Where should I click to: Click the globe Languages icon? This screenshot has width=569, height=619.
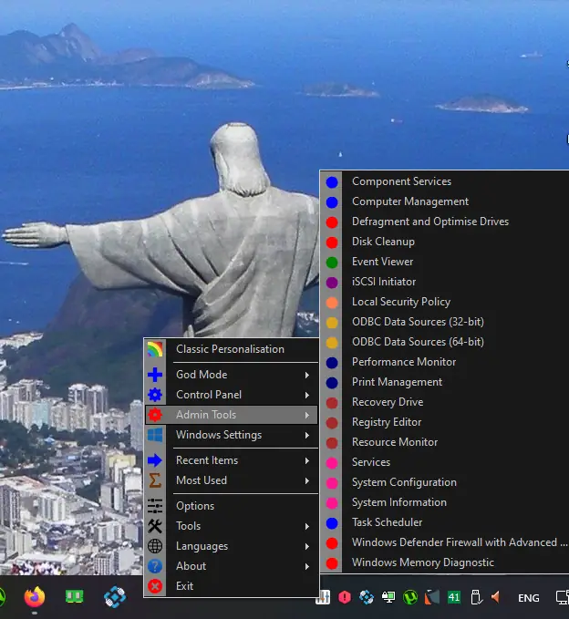coord(155,546)
